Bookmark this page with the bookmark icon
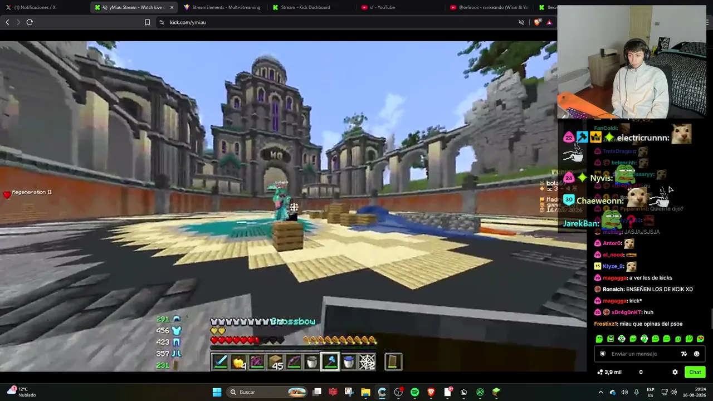The width and height of the screenshot is (713, 401). point(147,22)
